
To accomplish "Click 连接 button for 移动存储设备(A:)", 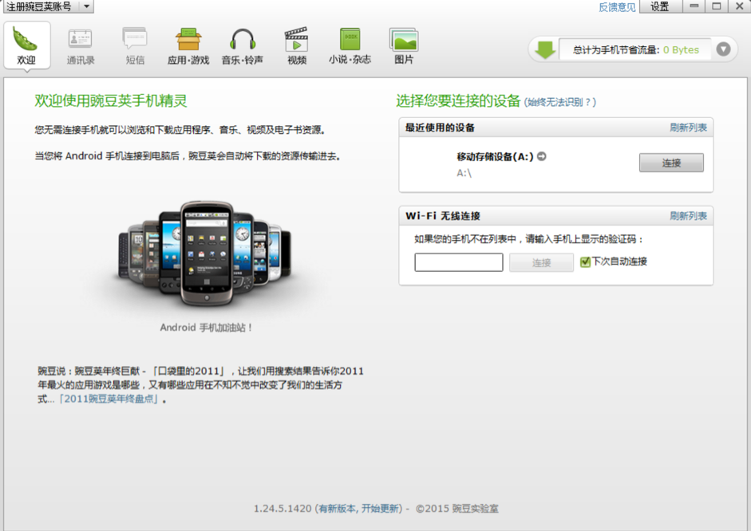I will (671, 163).
